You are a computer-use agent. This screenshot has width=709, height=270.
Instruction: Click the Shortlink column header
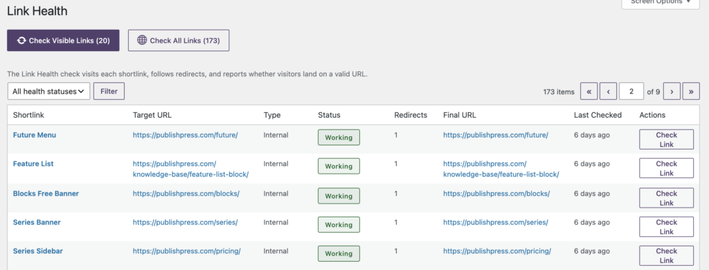[28, 115]
